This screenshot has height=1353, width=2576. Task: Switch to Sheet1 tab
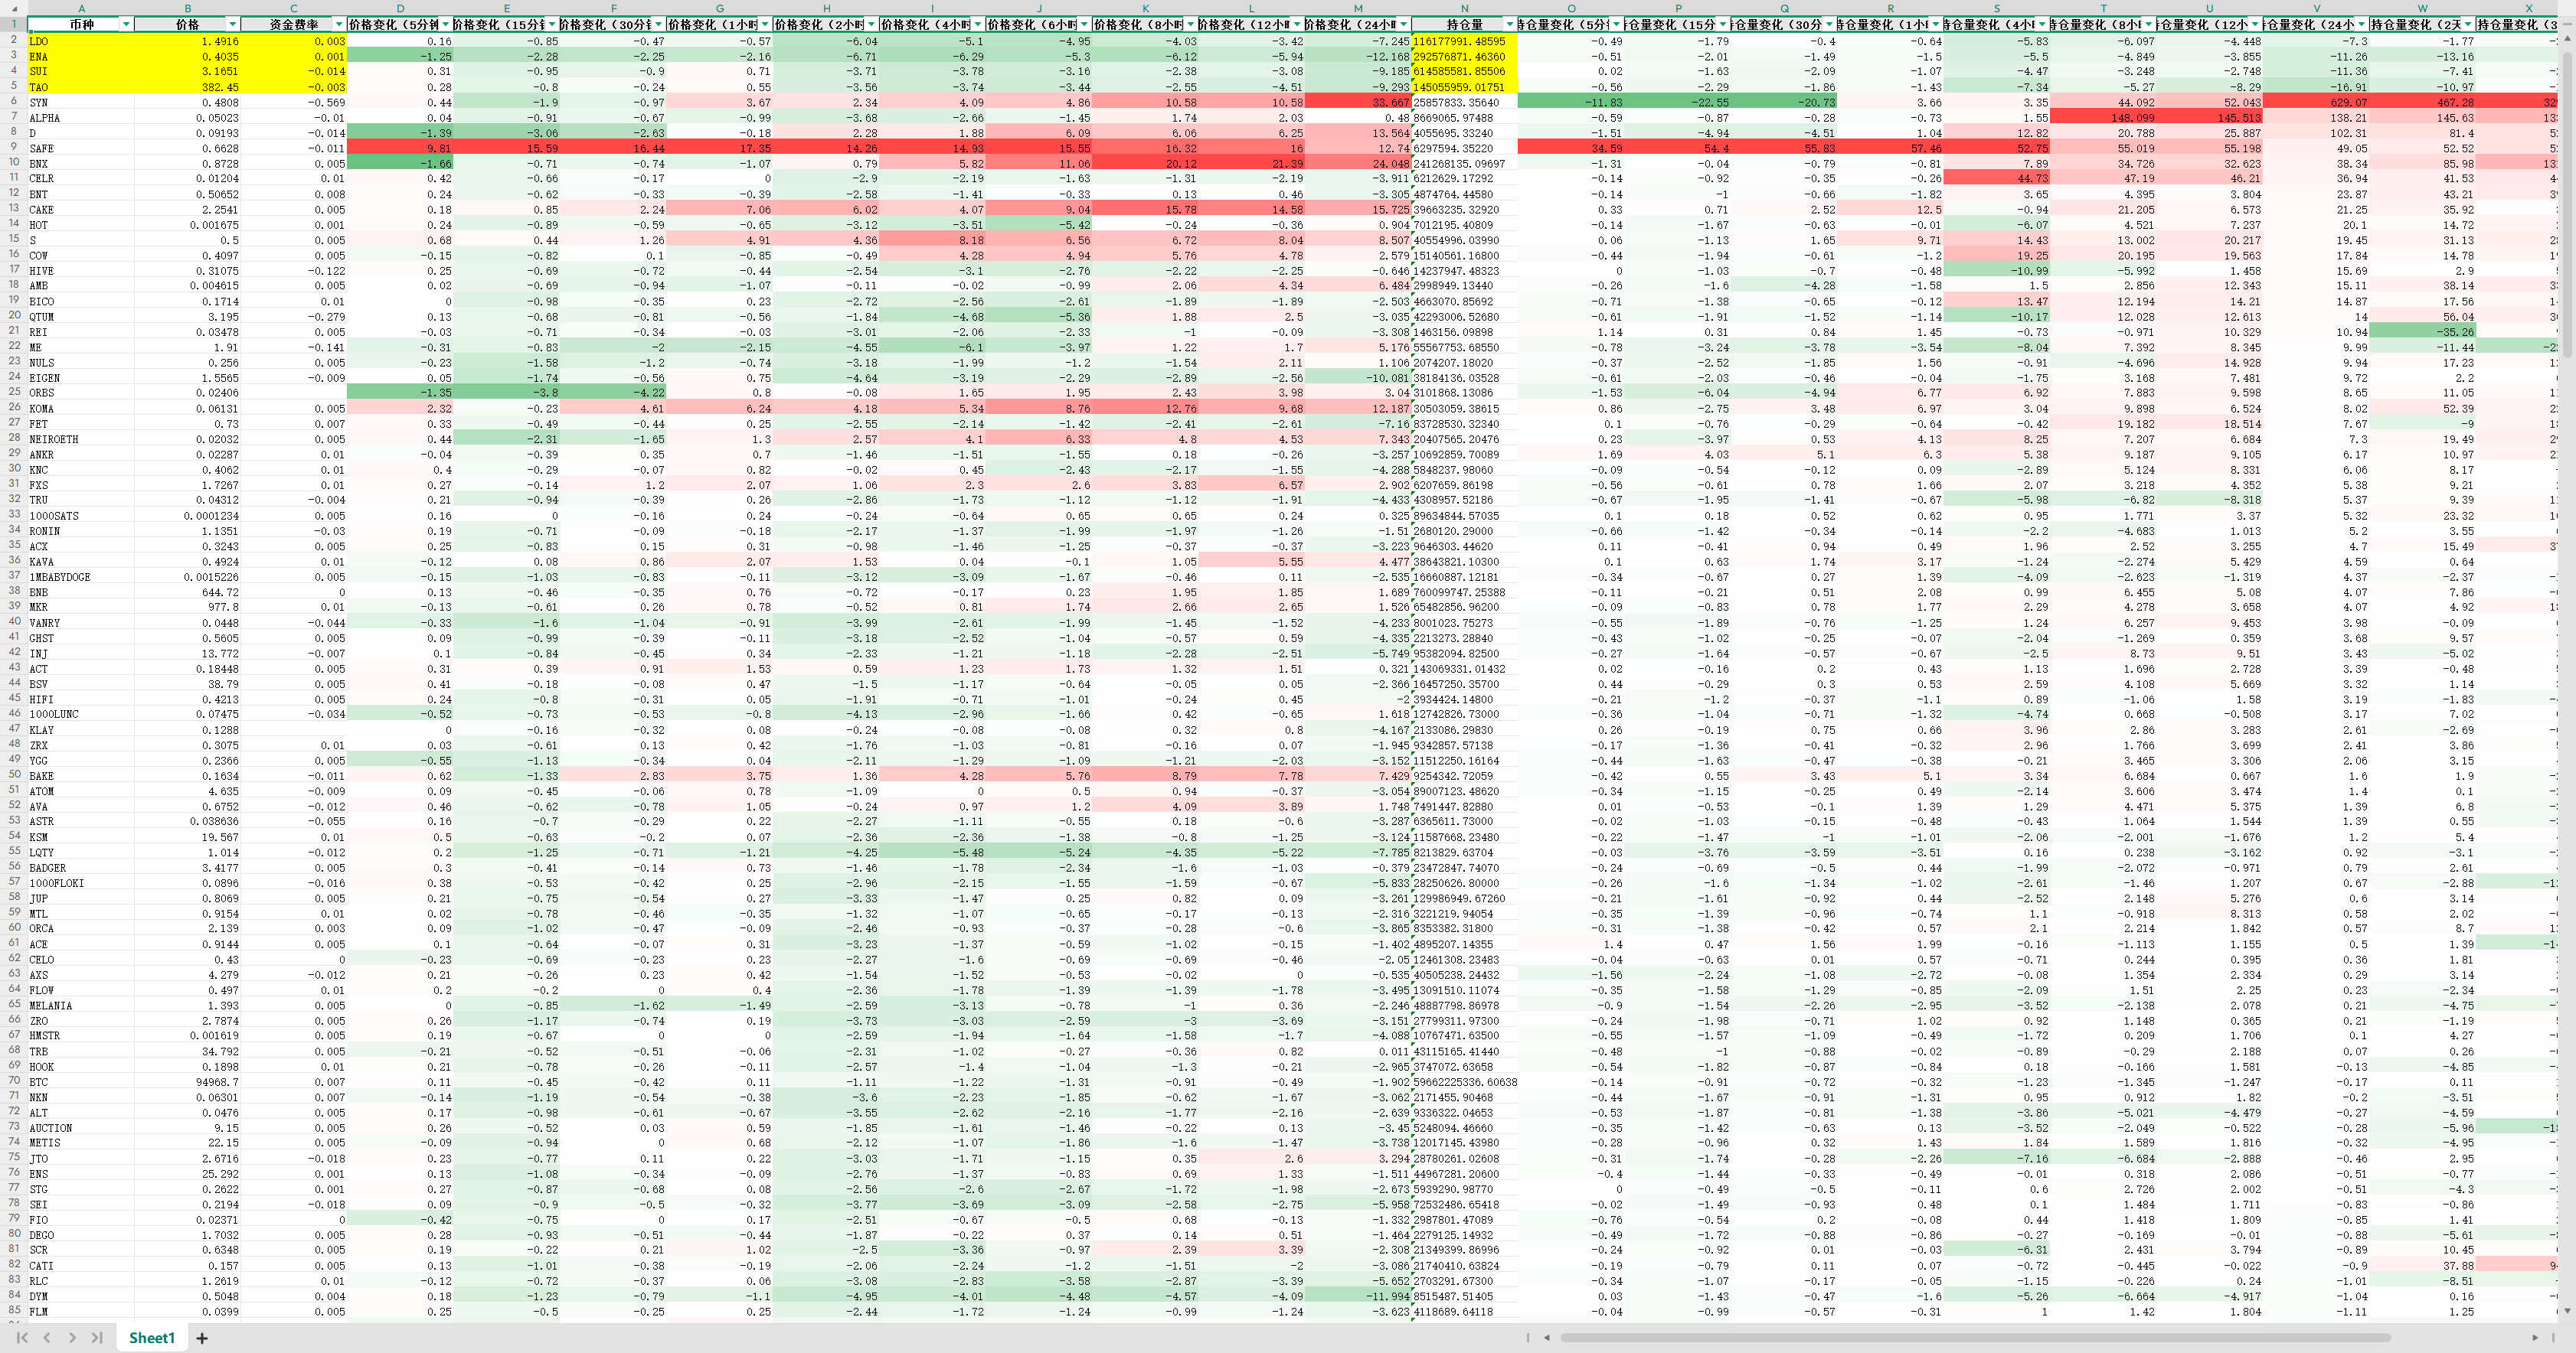[x=152, y=1337]
